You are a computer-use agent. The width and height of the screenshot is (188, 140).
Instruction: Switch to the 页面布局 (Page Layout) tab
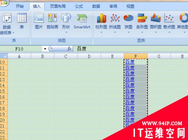(x=58, y=6)
